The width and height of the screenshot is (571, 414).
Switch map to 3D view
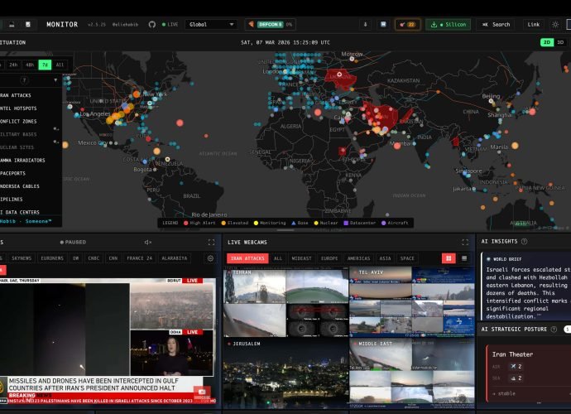[x=560, y=42]
